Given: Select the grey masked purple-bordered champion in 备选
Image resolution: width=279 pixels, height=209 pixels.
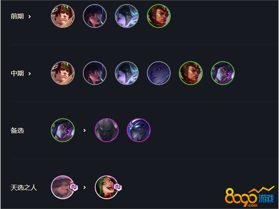Looking at the screenshot, I should pyautogui.click(x=106, y=130).
